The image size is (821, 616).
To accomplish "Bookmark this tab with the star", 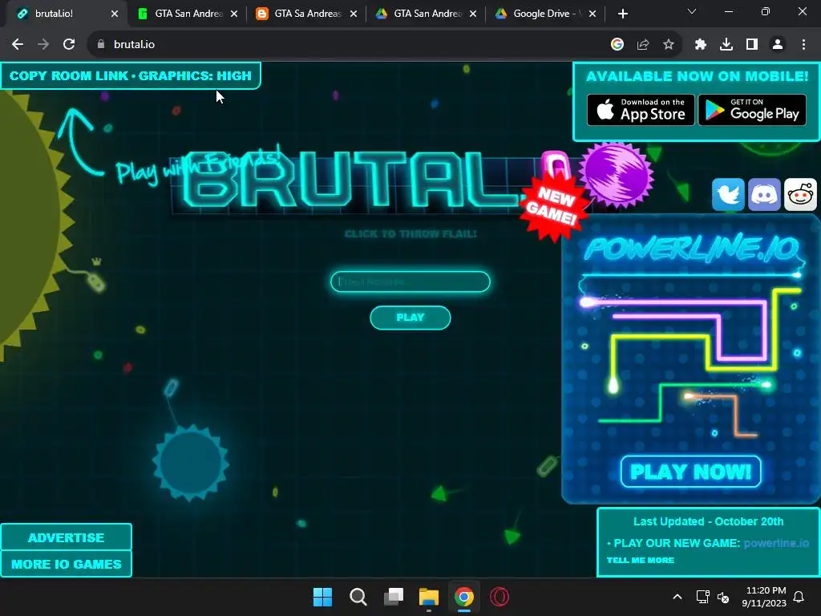I will tap(669, 45).
